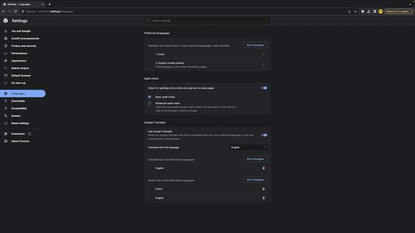Viewport: 415px width, 233px height.
Task: Select Enhanced spell check option
Action: [150, 104]
